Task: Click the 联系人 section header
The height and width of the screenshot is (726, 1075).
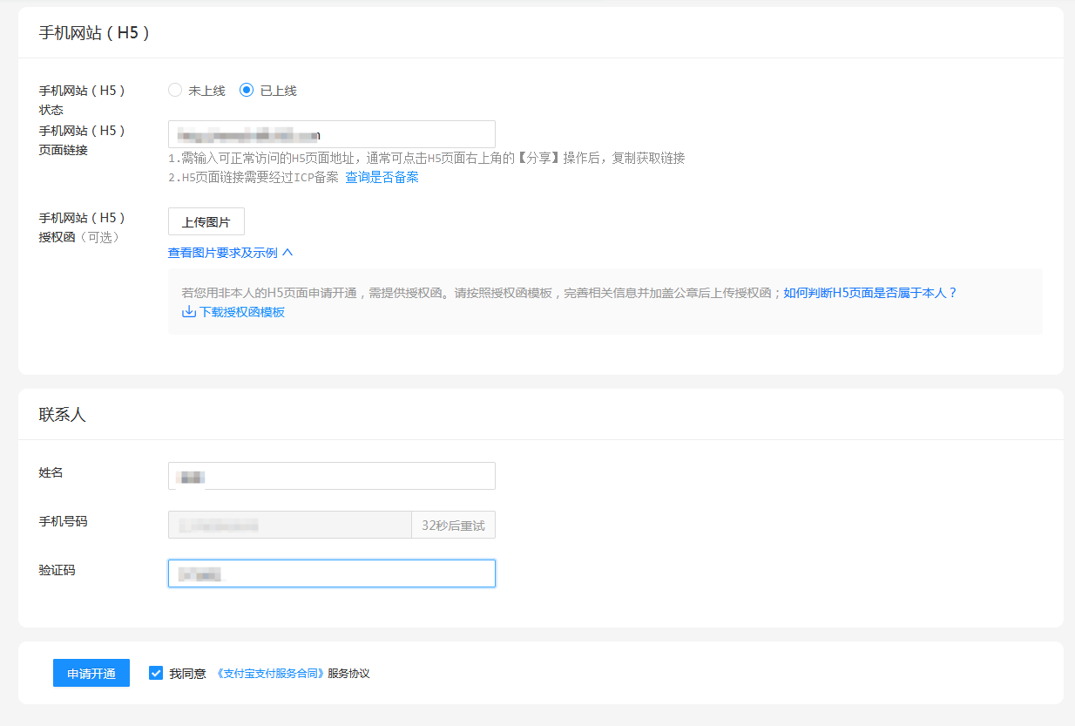Action: tap(62, 415)
